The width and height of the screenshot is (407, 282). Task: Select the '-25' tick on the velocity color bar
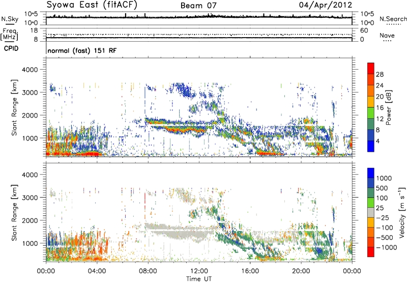(x=384, y=218)
